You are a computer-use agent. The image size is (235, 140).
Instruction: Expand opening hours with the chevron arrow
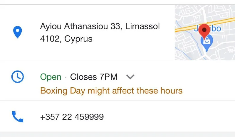click(130, 77)
